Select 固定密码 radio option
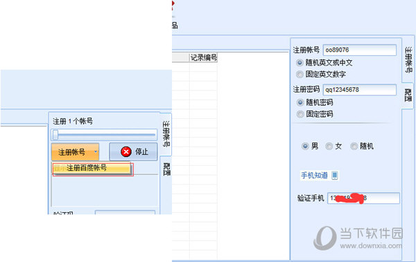 pyautogui.click(x=300, y=114)
